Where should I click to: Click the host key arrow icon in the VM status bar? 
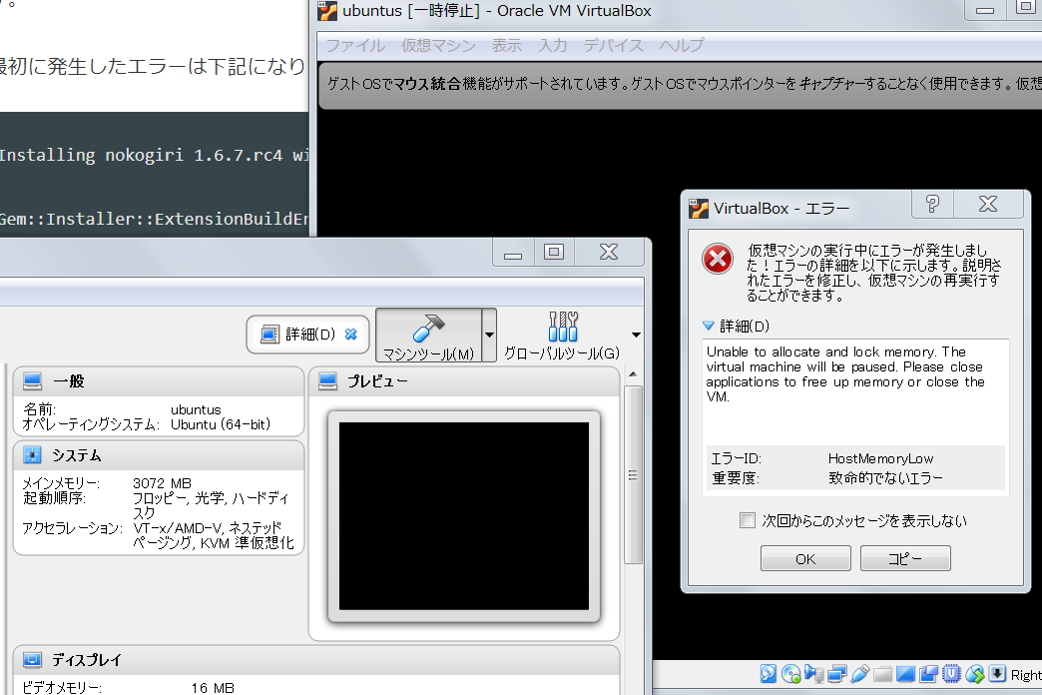click(997, 674)
